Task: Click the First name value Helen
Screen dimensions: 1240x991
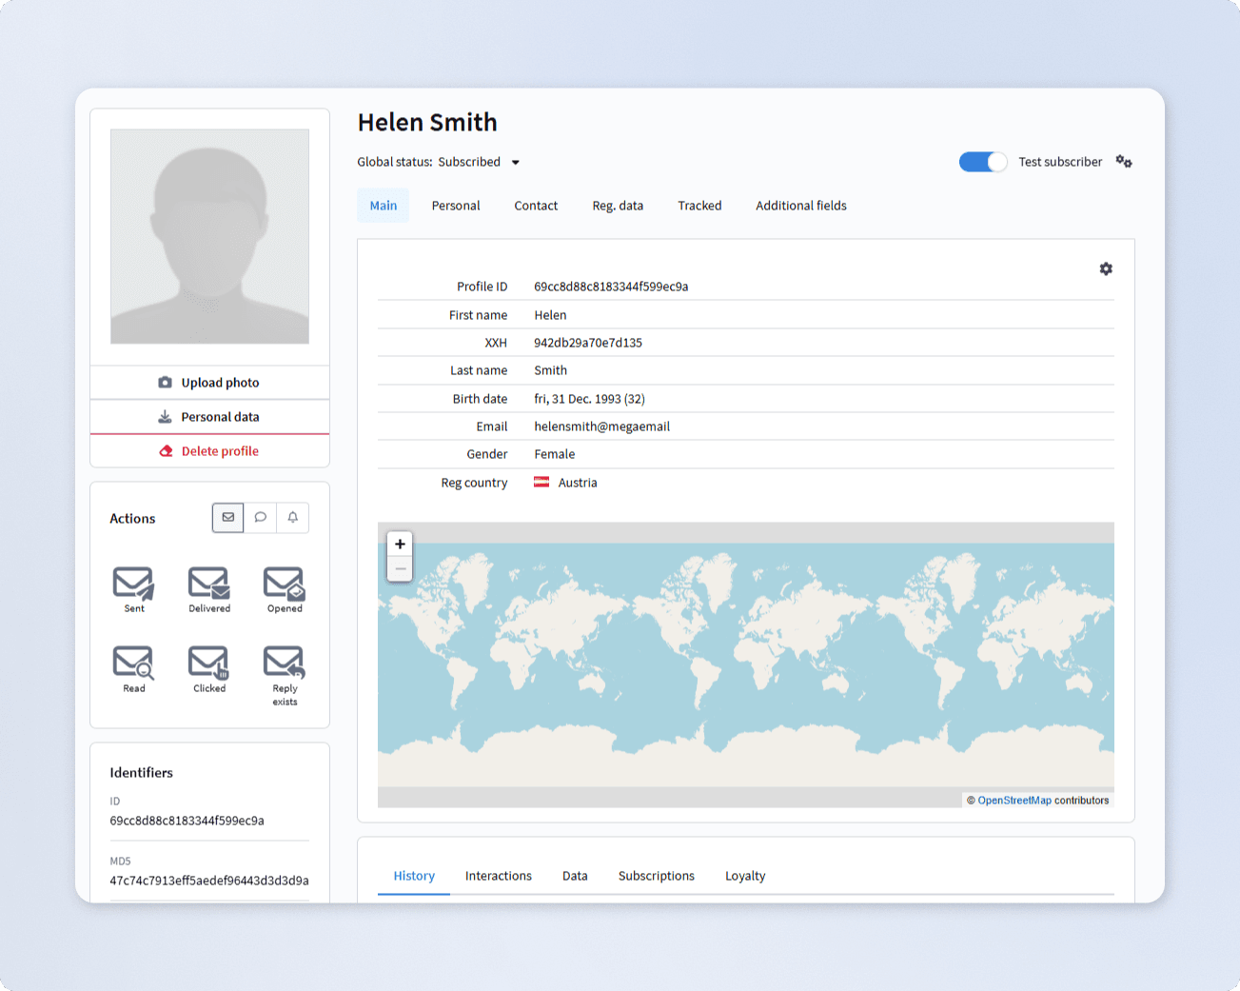Action: click(550, 315)
